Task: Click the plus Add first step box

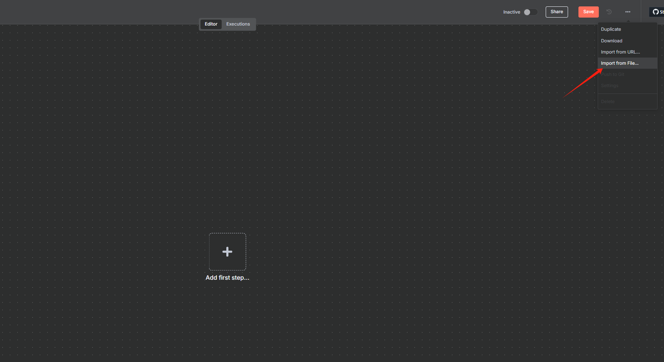Action: click(227, 252)
